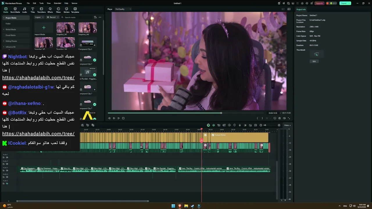Click the headset support icon
The width and height of the screenshot is (372, 209).
pos(307,3)
